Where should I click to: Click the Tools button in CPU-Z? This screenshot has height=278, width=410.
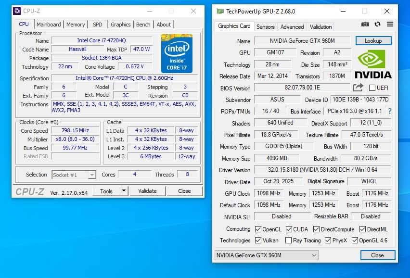coord(106,191)
